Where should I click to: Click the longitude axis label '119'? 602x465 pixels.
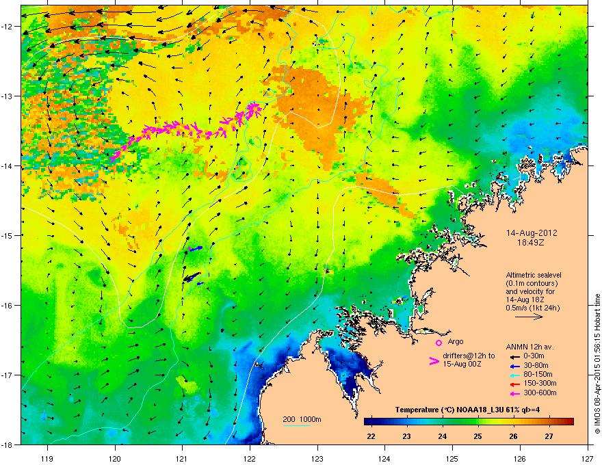pos(47,458)
